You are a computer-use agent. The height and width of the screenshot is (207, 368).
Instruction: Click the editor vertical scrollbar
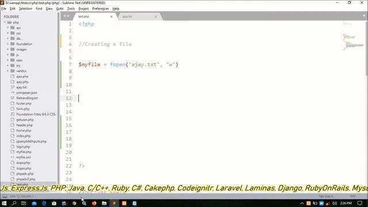pos(366,48)
